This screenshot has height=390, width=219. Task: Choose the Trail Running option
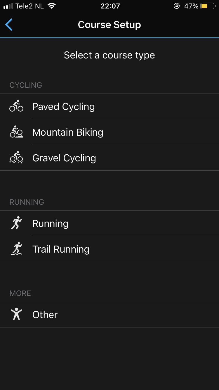coord(61,249)
